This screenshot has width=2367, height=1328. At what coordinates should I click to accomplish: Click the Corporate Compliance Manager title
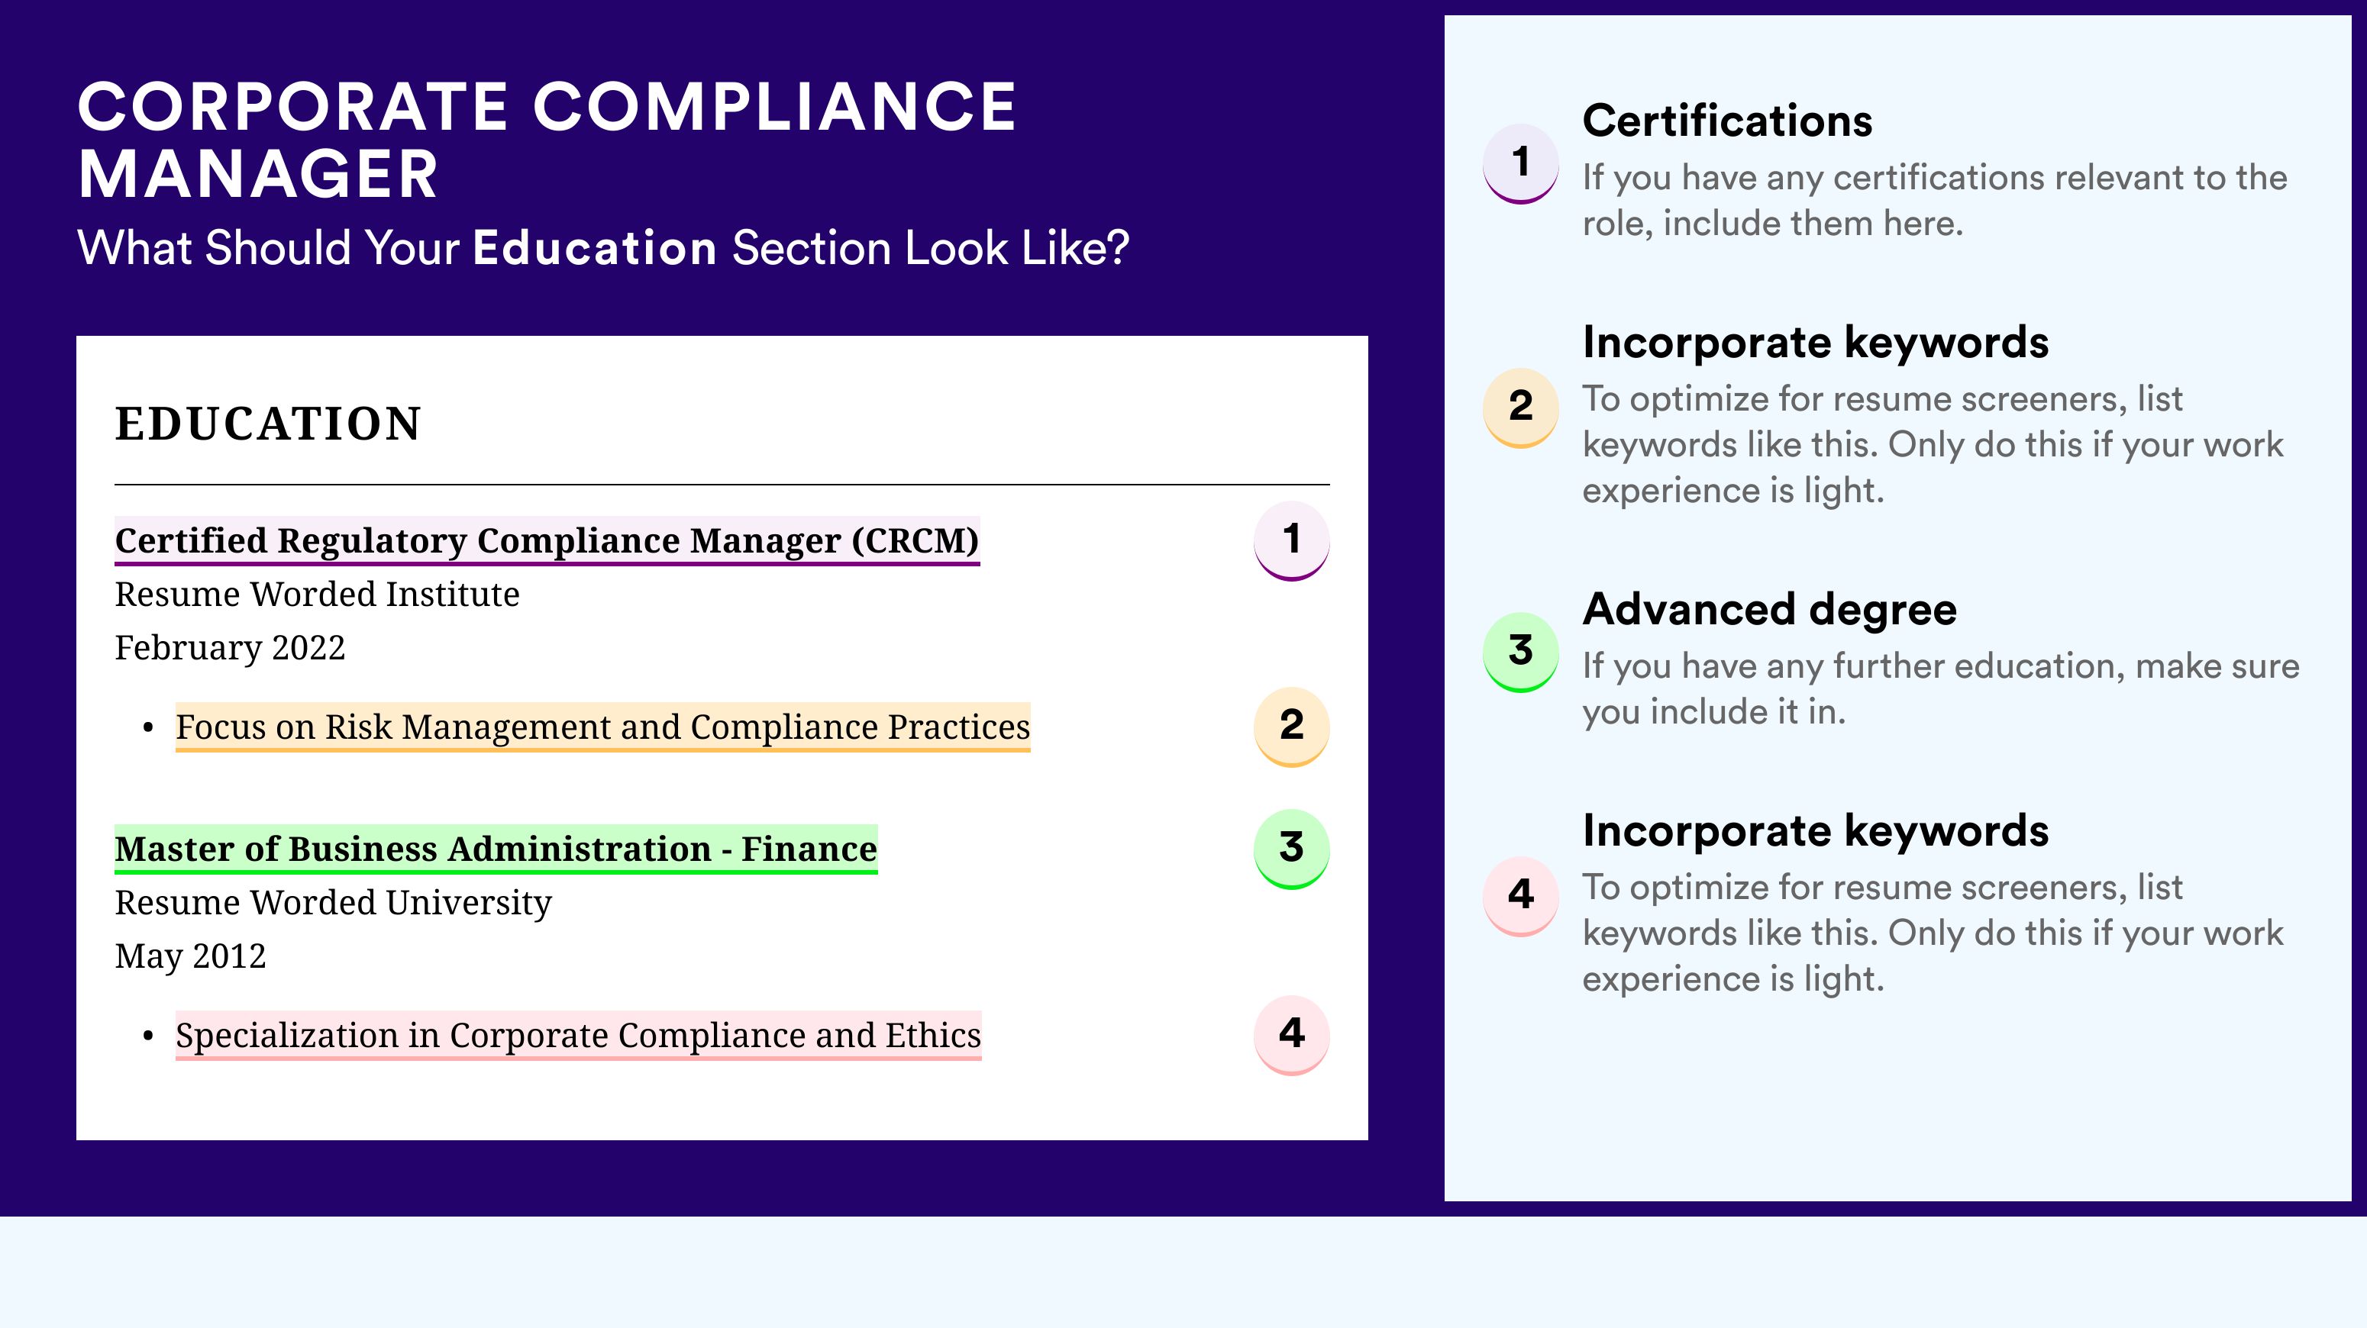point(547,140)
